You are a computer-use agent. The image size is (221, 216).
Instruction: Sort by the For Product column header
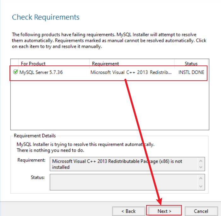click(33, 64)
